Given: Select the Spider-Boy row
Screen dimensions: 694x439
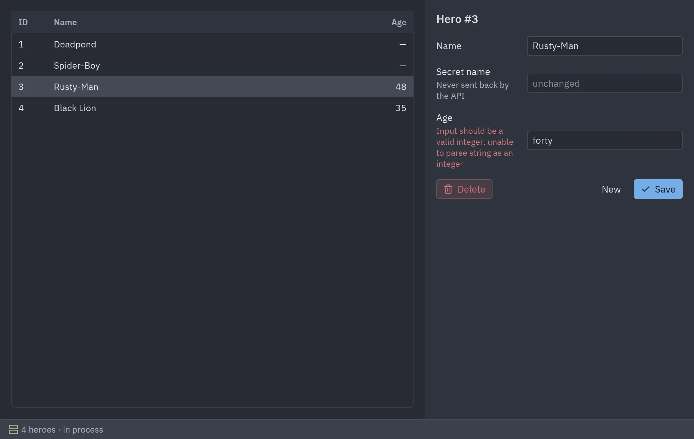Looking at the screenshot, I should (x=212, y=65).
